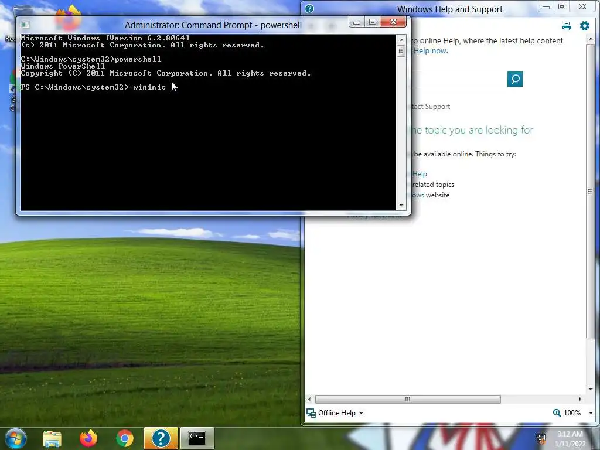Click the 'tact Support' link in Help

click(x=431, y=107)
